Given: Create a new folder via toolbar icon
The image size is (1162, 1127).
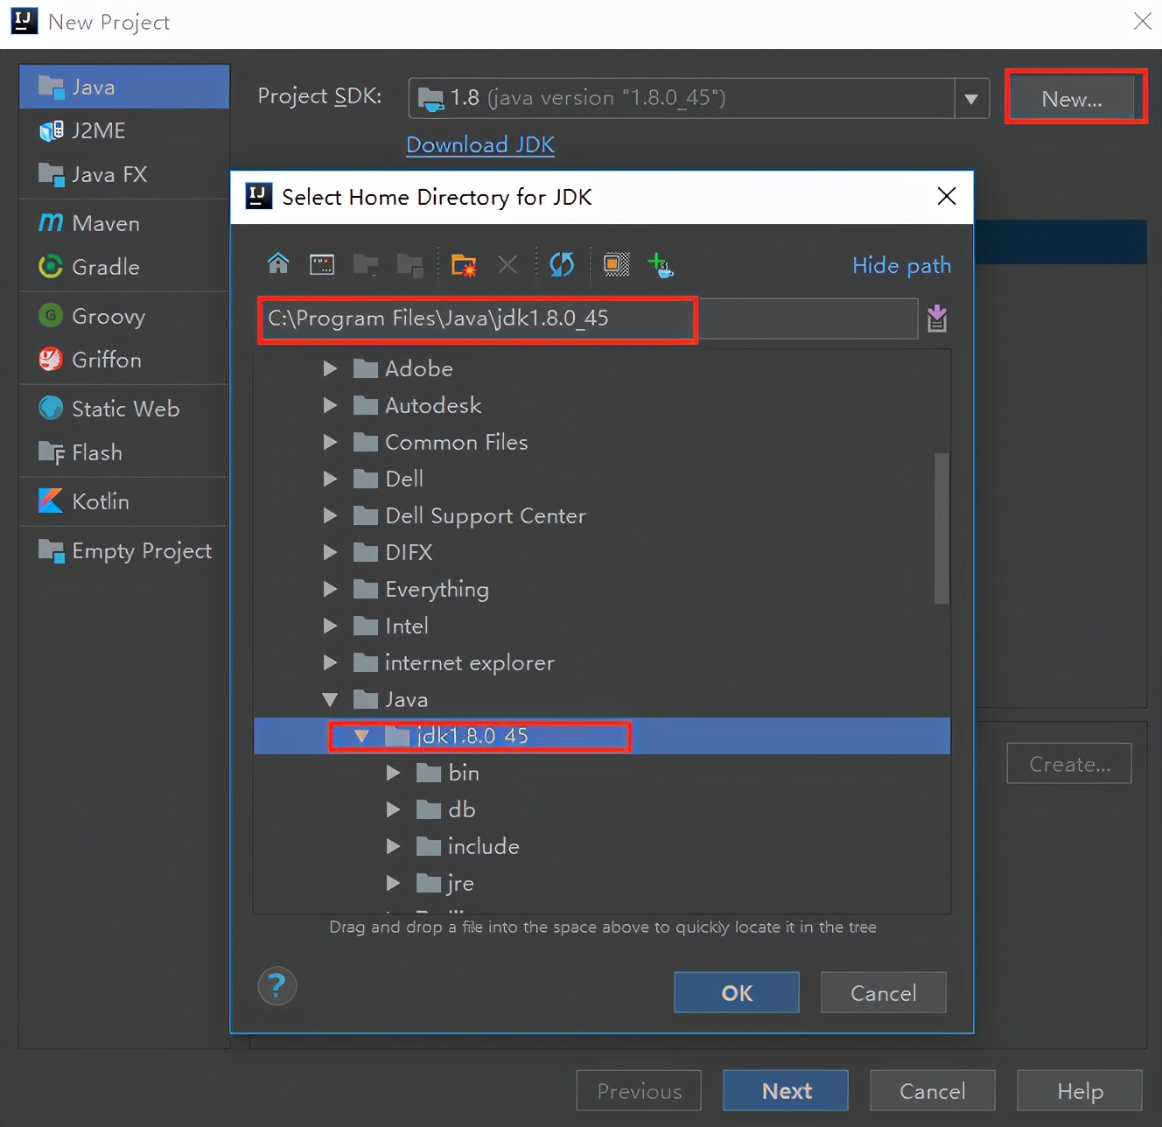Looking at the screenshot, I should pyautogui.click(x=464, y=264).
